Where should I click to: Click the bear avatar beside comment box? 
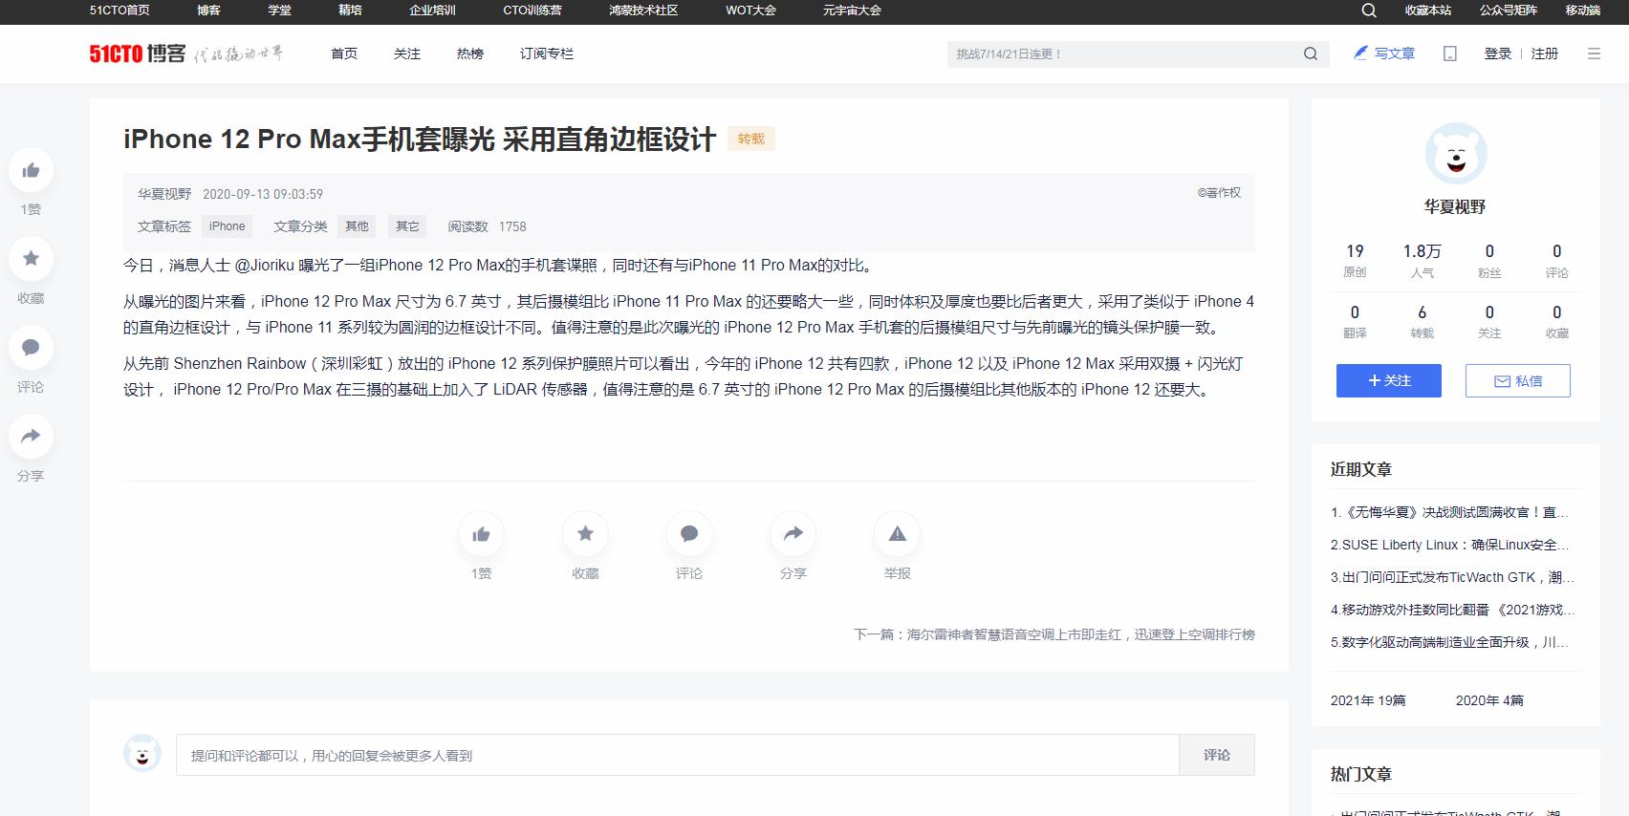click(142, 754)
